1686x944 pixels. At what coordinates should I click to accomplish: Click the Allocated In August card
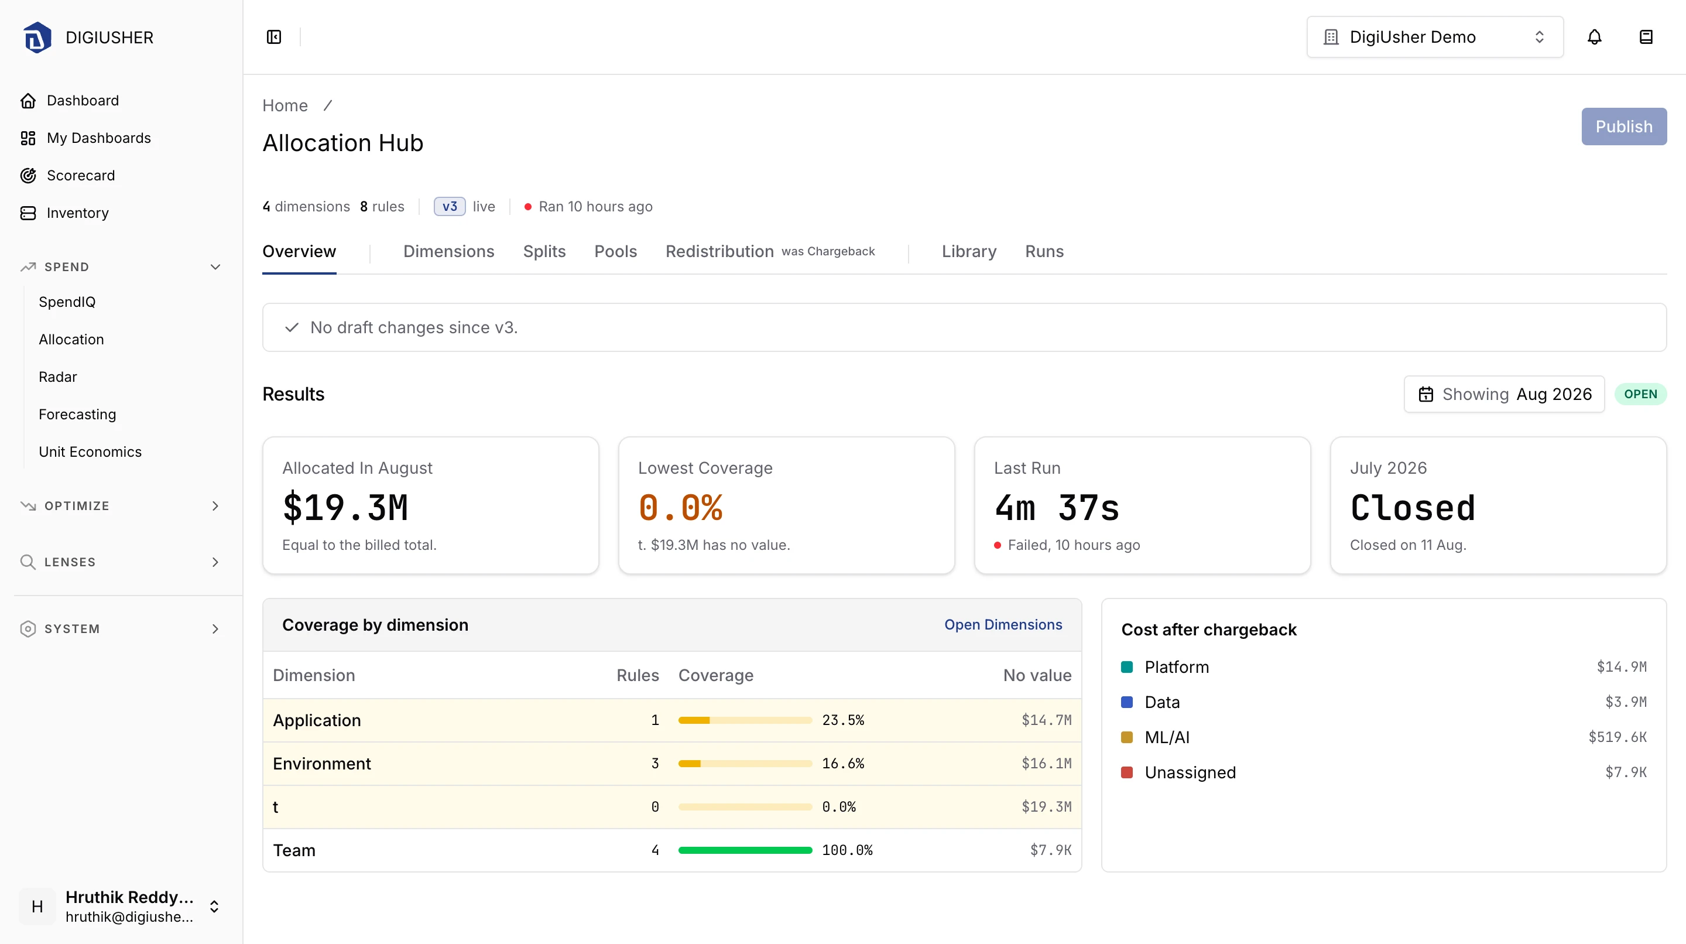click(x=431, y=505)
